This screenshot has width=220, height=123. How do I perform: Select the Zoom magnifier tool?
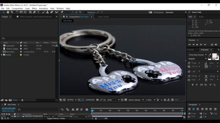[x=12, y=12]
